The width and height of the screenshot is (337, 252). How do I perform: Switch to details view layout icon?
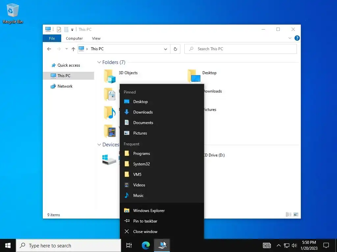pyautogui.click(x=289, y=215)
